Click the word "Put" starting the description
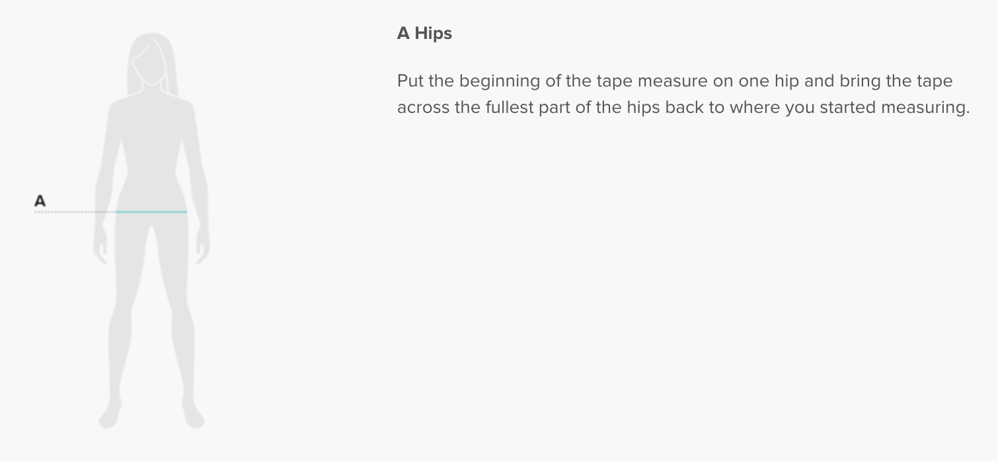This screenshot has height=461, width=998. click(x=410, y=82)
